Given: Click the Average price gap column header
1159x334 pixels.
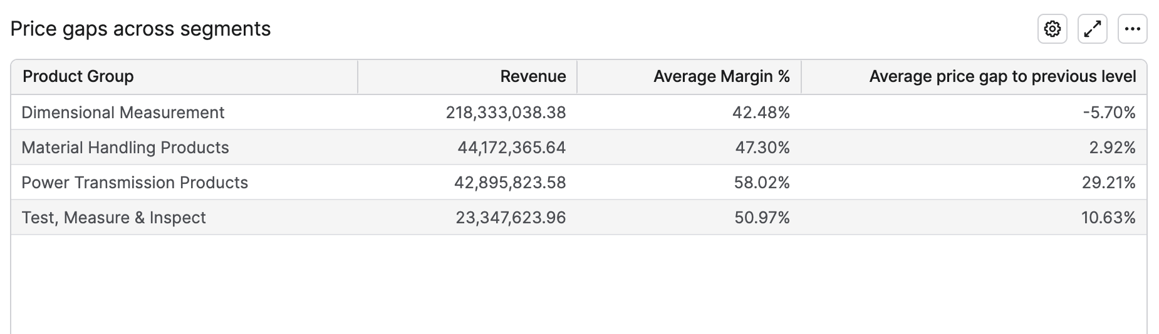Looking at the screenshot, I should click(1002, 76).
